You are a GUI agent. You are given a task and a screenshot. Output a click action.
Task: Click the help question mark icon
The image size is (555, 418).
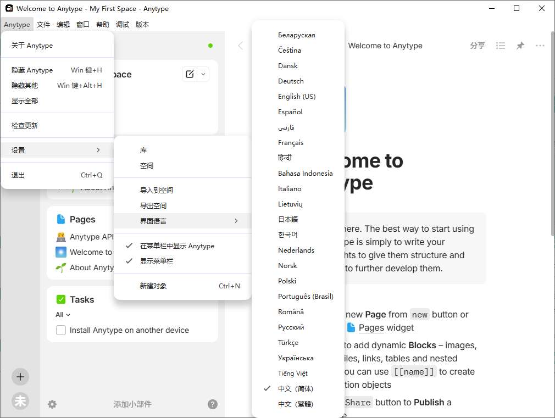point(213,404)
